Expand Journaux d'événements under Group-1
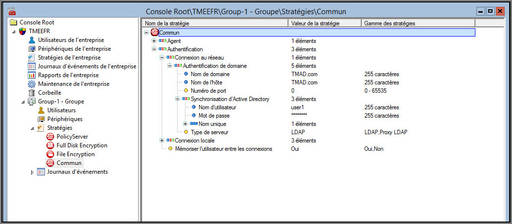 [33, 172]
